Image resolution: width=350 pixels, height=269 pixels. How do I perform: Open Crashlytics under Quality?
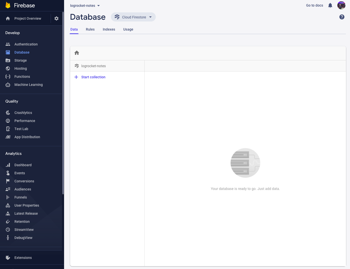point(23,113)
